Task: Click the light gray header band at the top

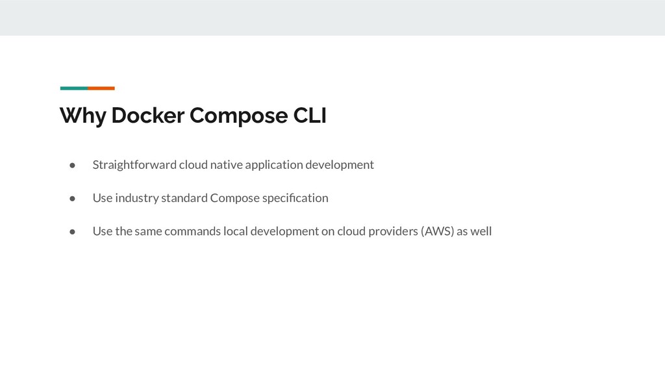Action: coord(332,18)
